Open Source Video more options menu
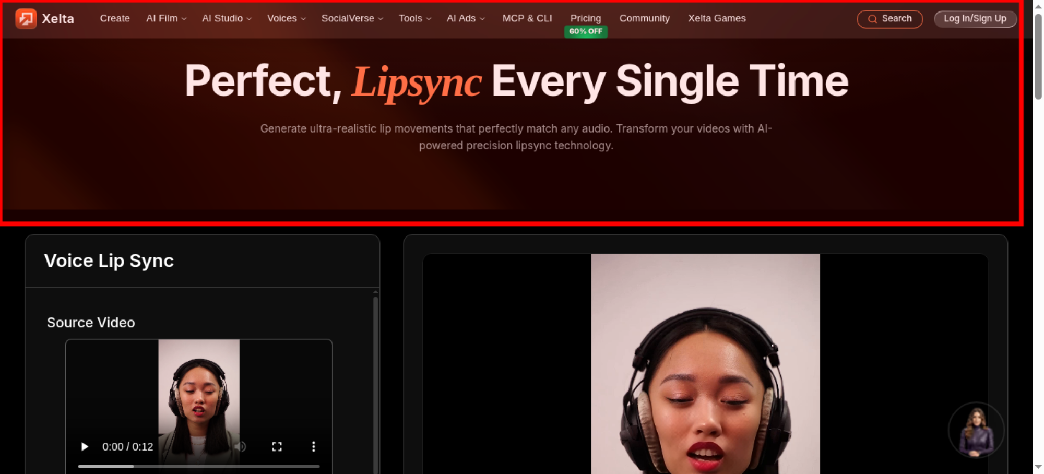1044x474 pixels. point(313,447)
